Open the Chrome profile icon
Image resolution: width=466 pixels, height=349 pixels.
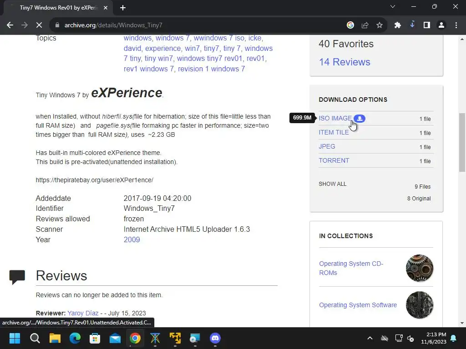(x=441, y=25)
